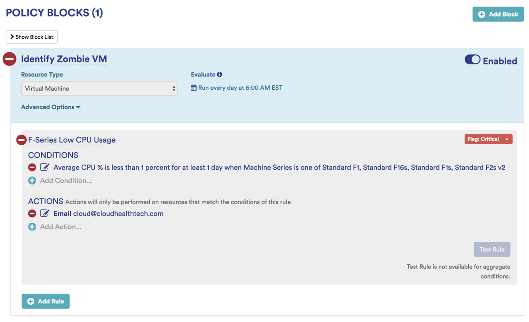Click the plus icon beside Add Action
Image resolution: width=529 pixels, height=322 pixels.
click(x=32, y=227)
